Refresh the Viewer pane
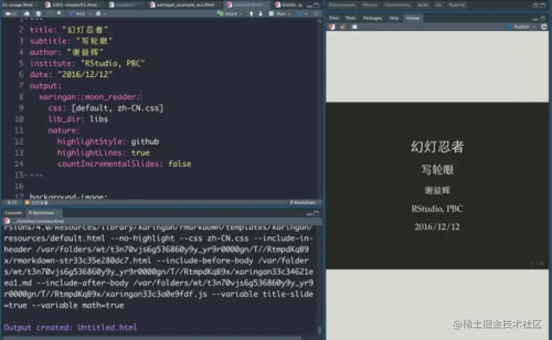Screen dimensions: 552x340 tap(544, 26)
